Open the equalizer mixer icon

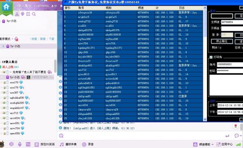28,144
